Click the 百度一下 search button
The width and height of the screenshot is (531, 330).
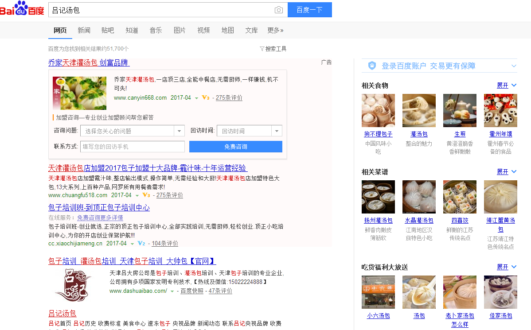pyautogui.click(x=309, y=10)
